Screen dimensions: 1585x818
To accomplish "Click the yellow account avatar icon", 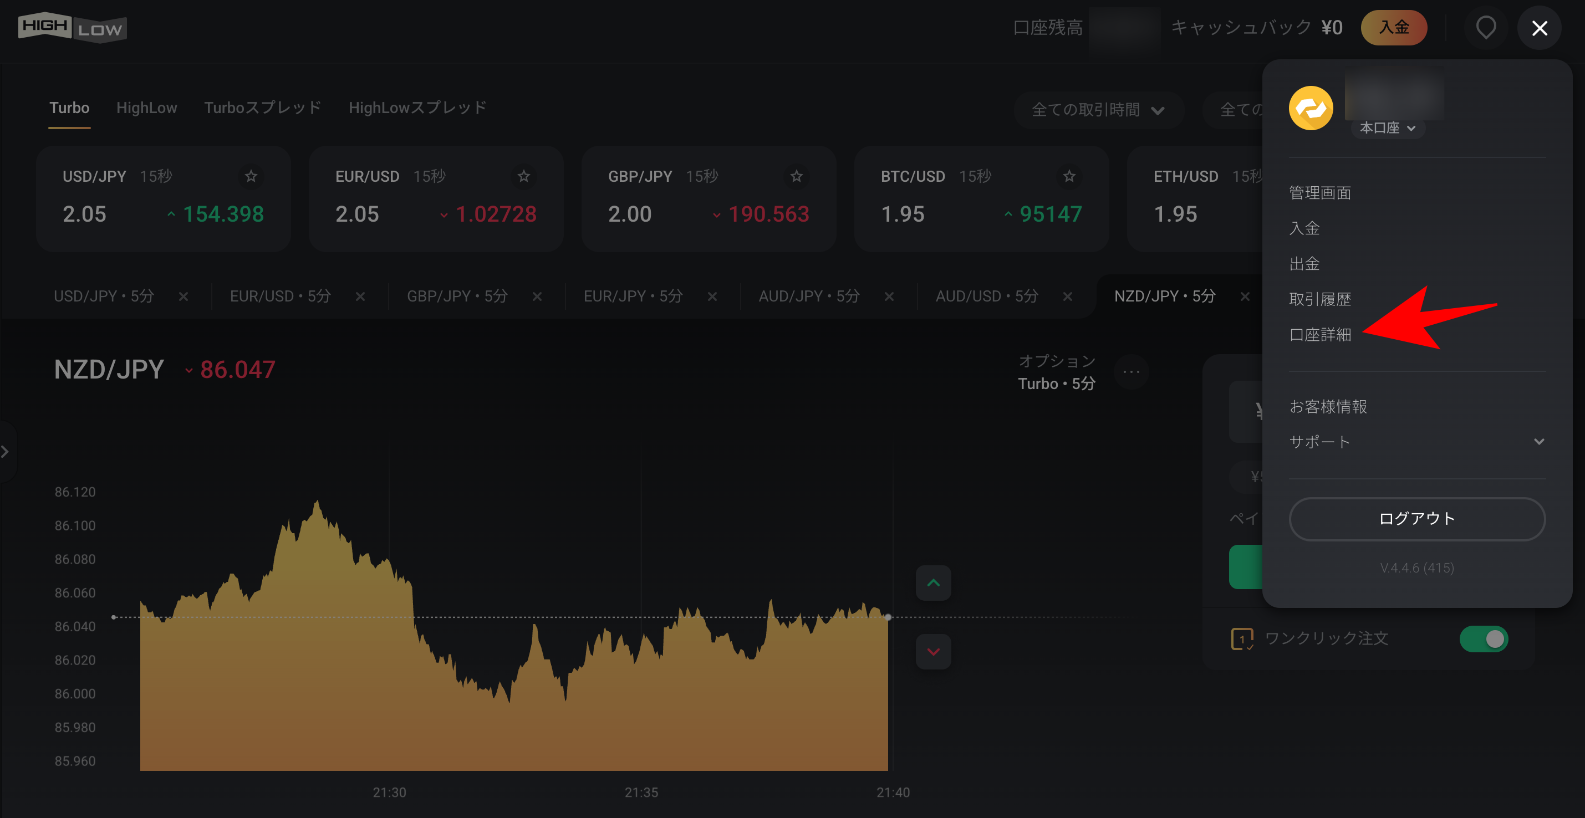I will 1311,108.
